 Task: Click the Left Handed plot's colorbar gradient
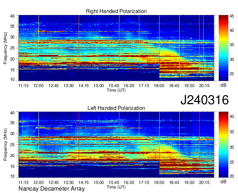(223, 145)
